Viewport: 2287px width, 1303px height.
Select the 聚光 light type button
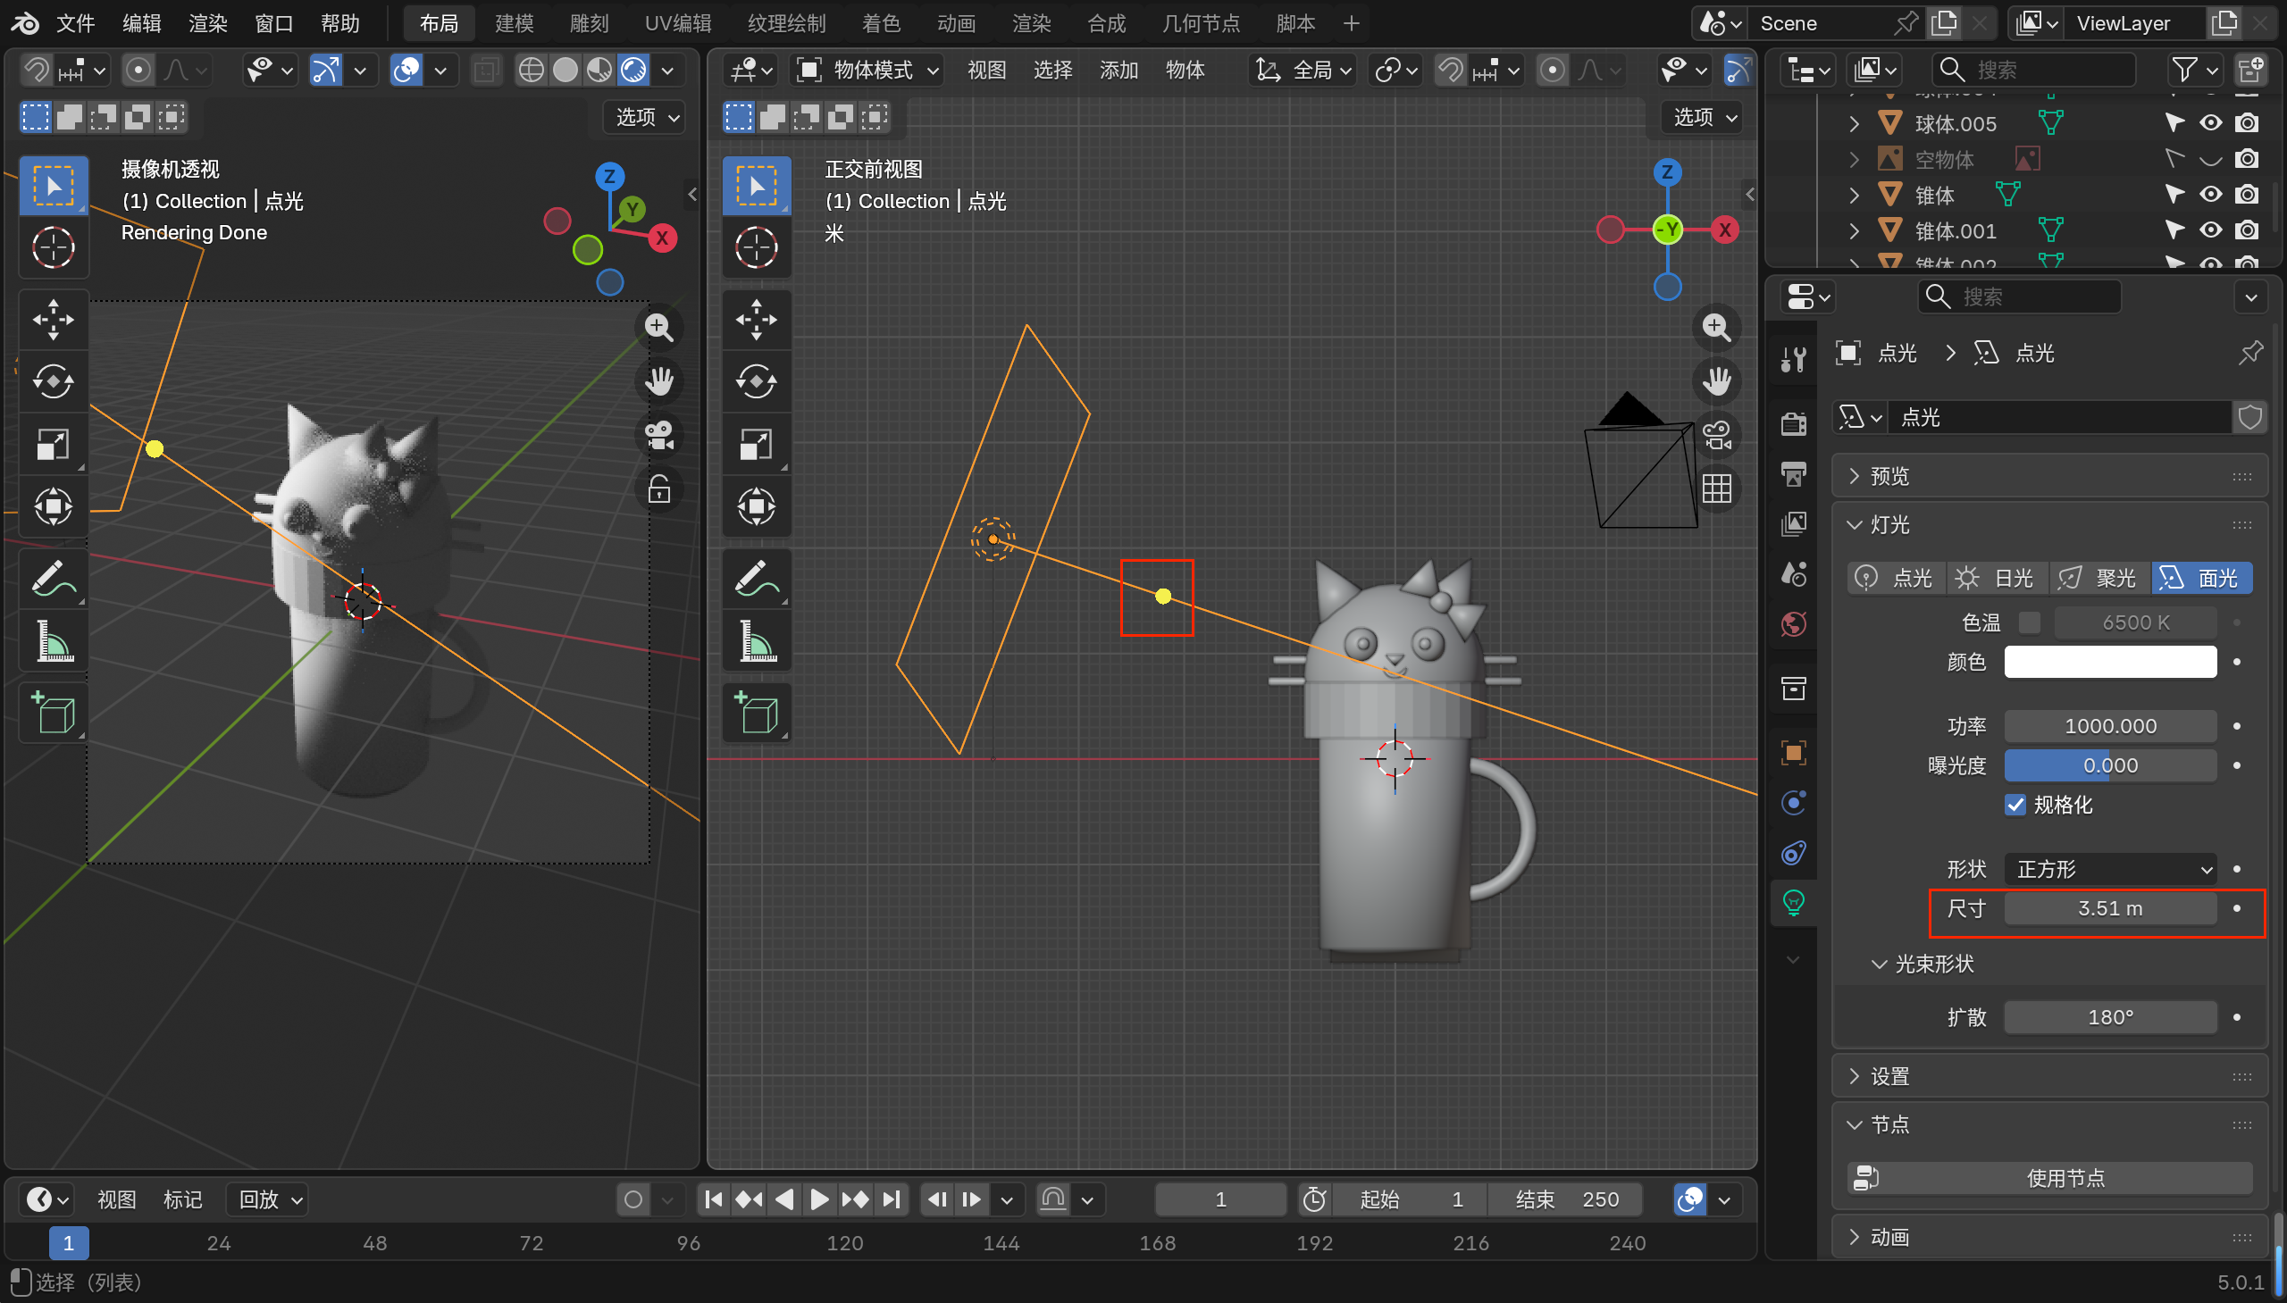(x=2099, y=578)
